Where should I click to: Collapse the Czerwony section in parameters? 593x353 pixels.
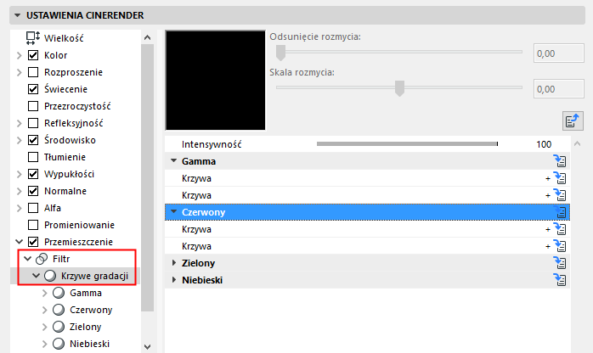tap(173, 212)
